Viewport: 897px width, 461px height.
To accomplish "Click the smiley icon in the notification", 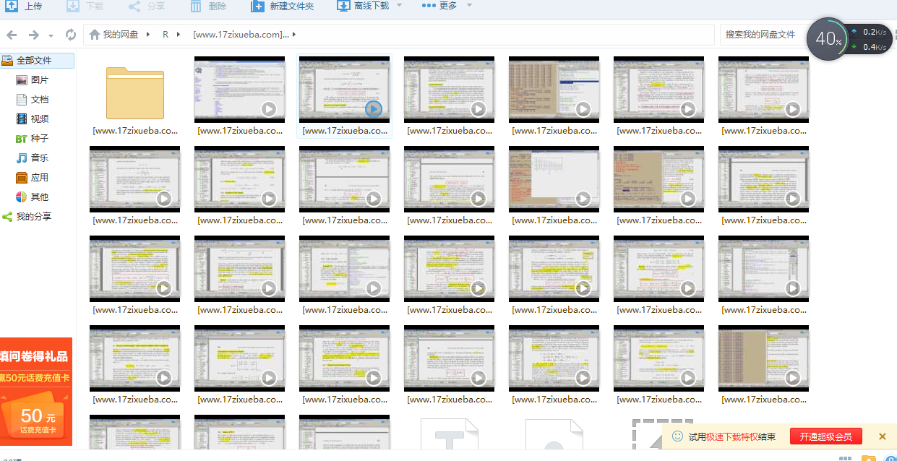I will [x=677, y=436].
